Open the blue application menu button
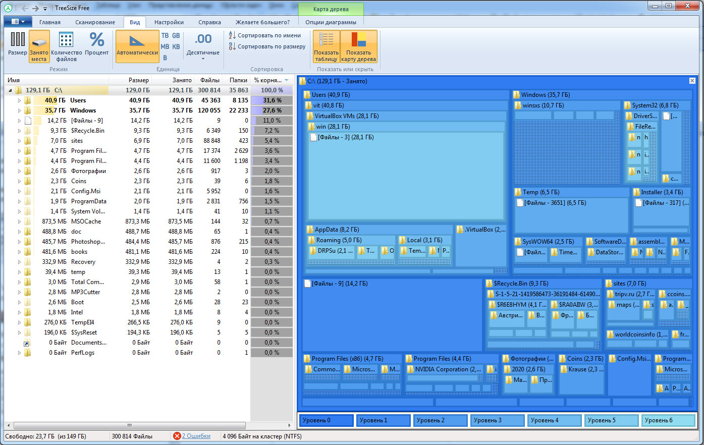704x445 pixels. (18, 22)
